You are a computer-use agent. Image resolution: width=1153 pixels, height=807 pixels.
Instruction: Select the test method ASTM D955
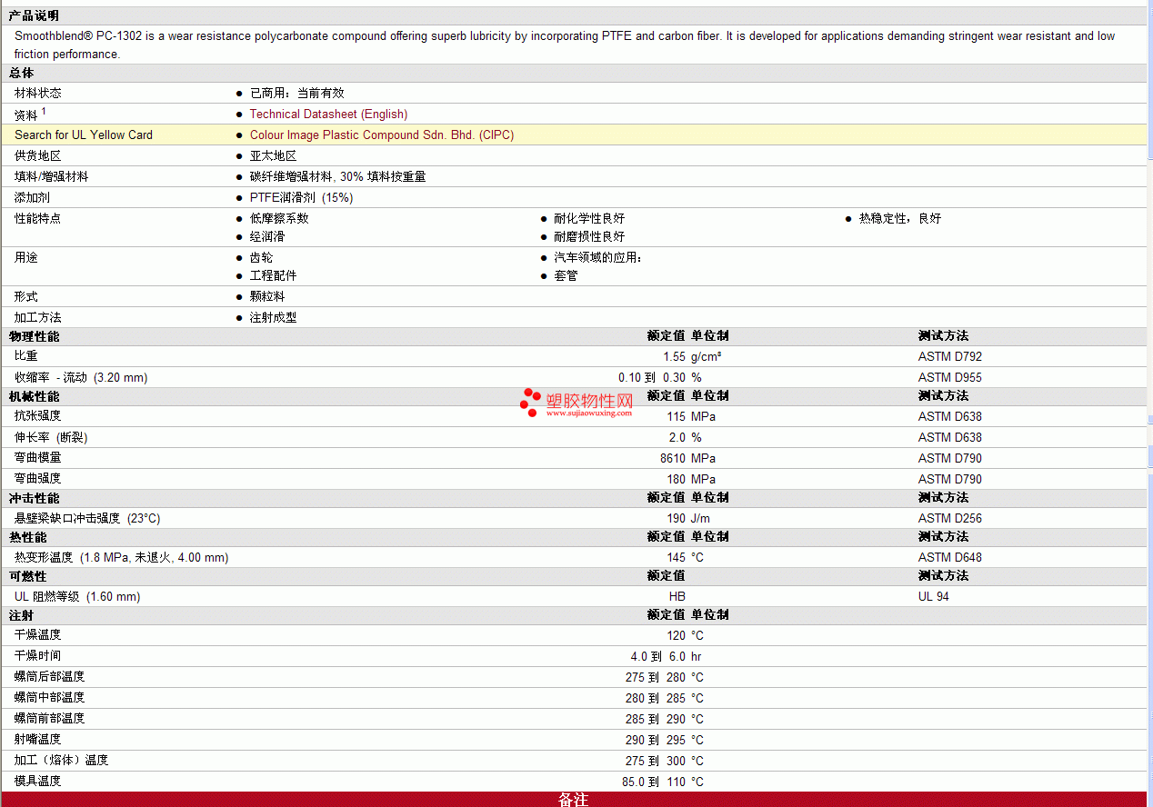pos(950,377)
